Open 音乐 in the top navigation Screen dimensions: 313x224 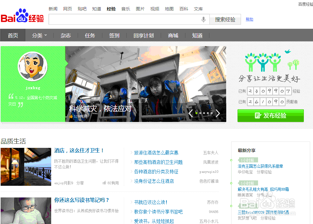pyautogui.click(x=125, y=9)
